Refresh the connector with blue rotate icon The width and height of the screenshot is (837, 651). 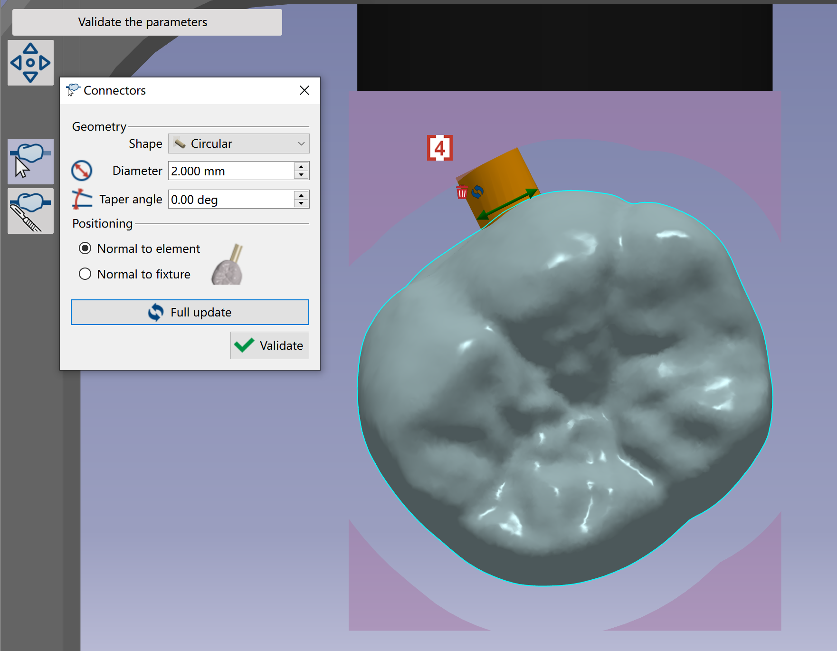(477, 191)
